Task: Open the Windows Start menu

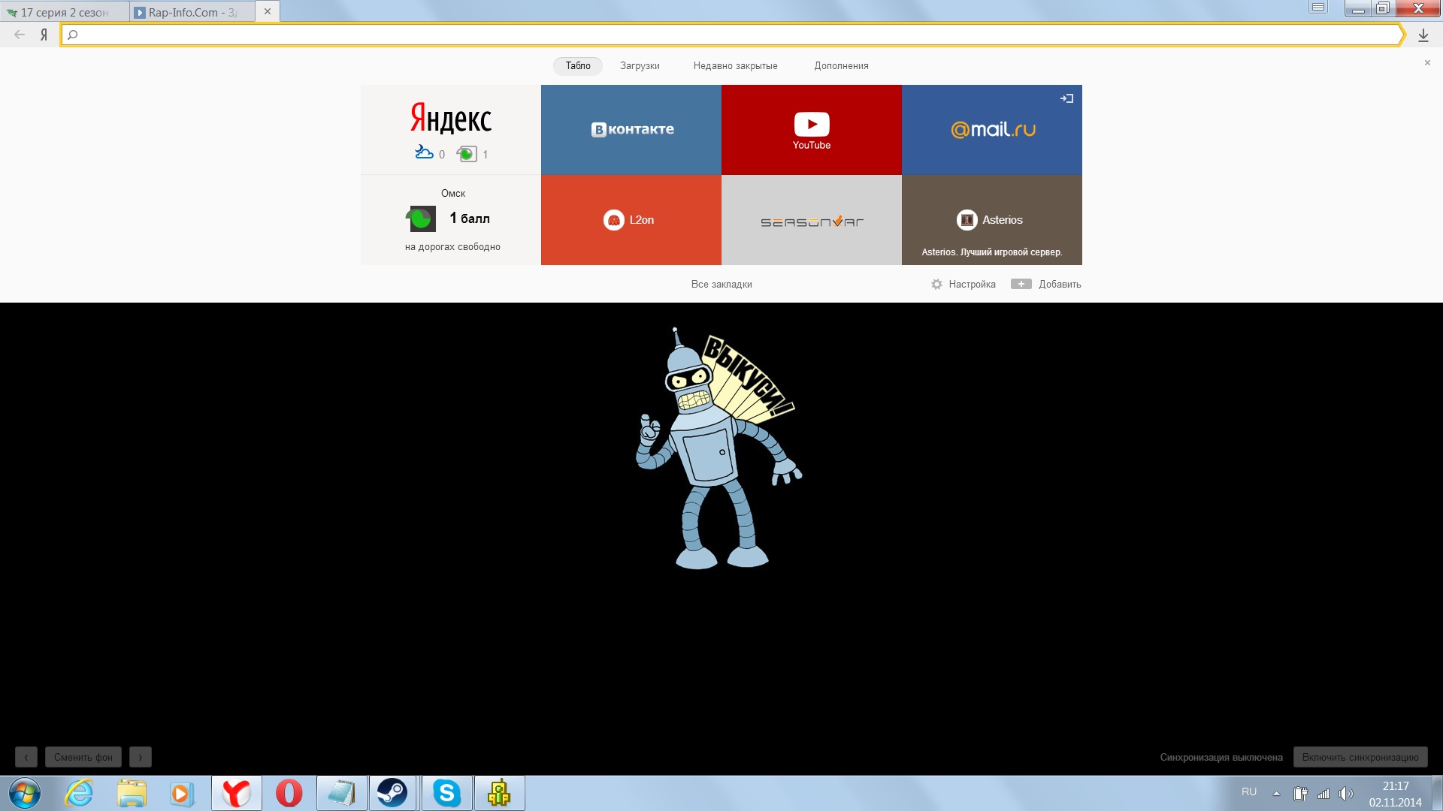Action: 24,793
